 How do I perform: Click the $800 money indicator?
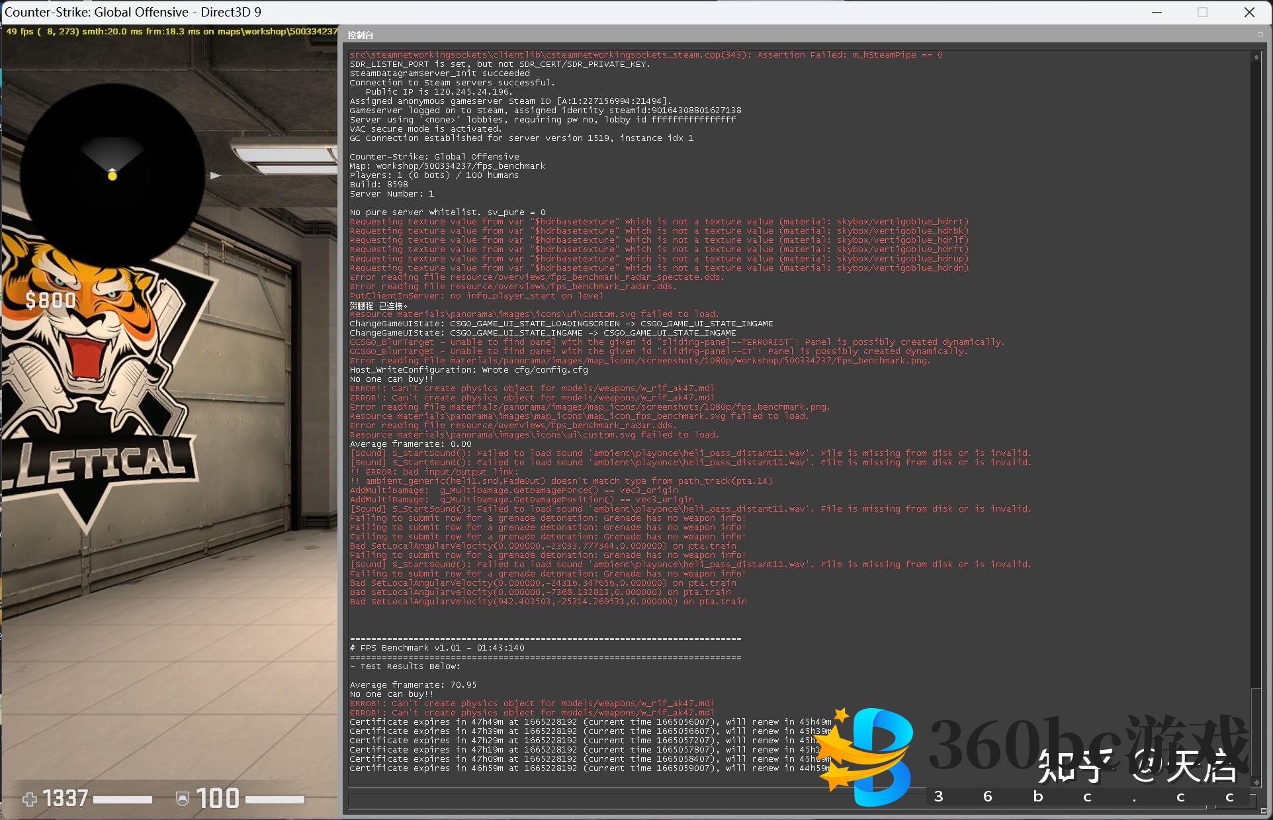pos(51,300)
